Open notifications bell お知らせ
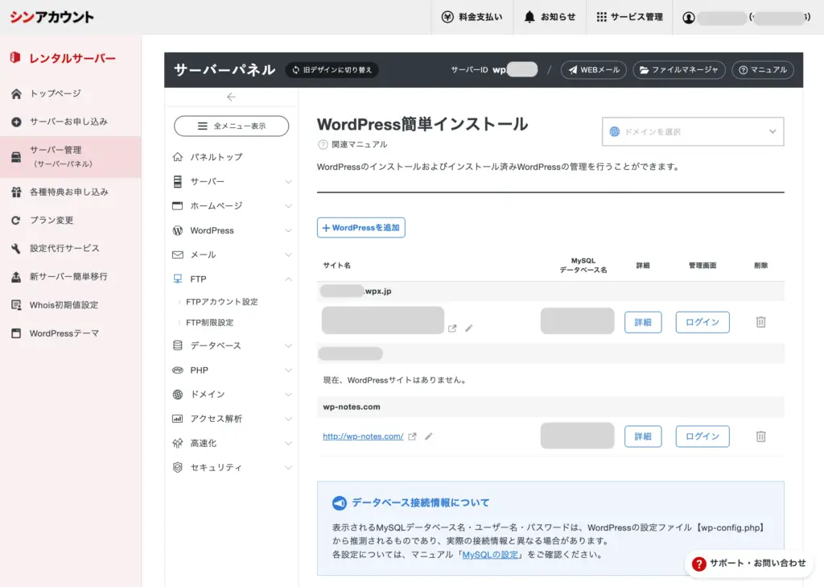The width and height of the screenshot is (824, 587). 550,17
